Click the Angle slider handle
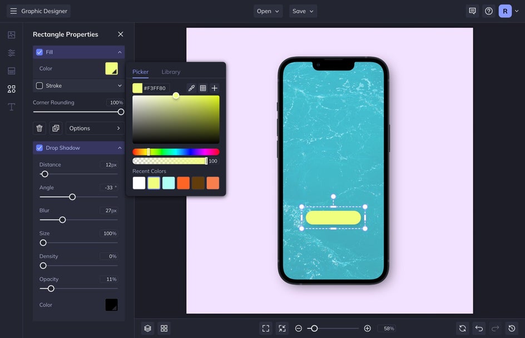525x338 pixels. (x=72, y=197)
